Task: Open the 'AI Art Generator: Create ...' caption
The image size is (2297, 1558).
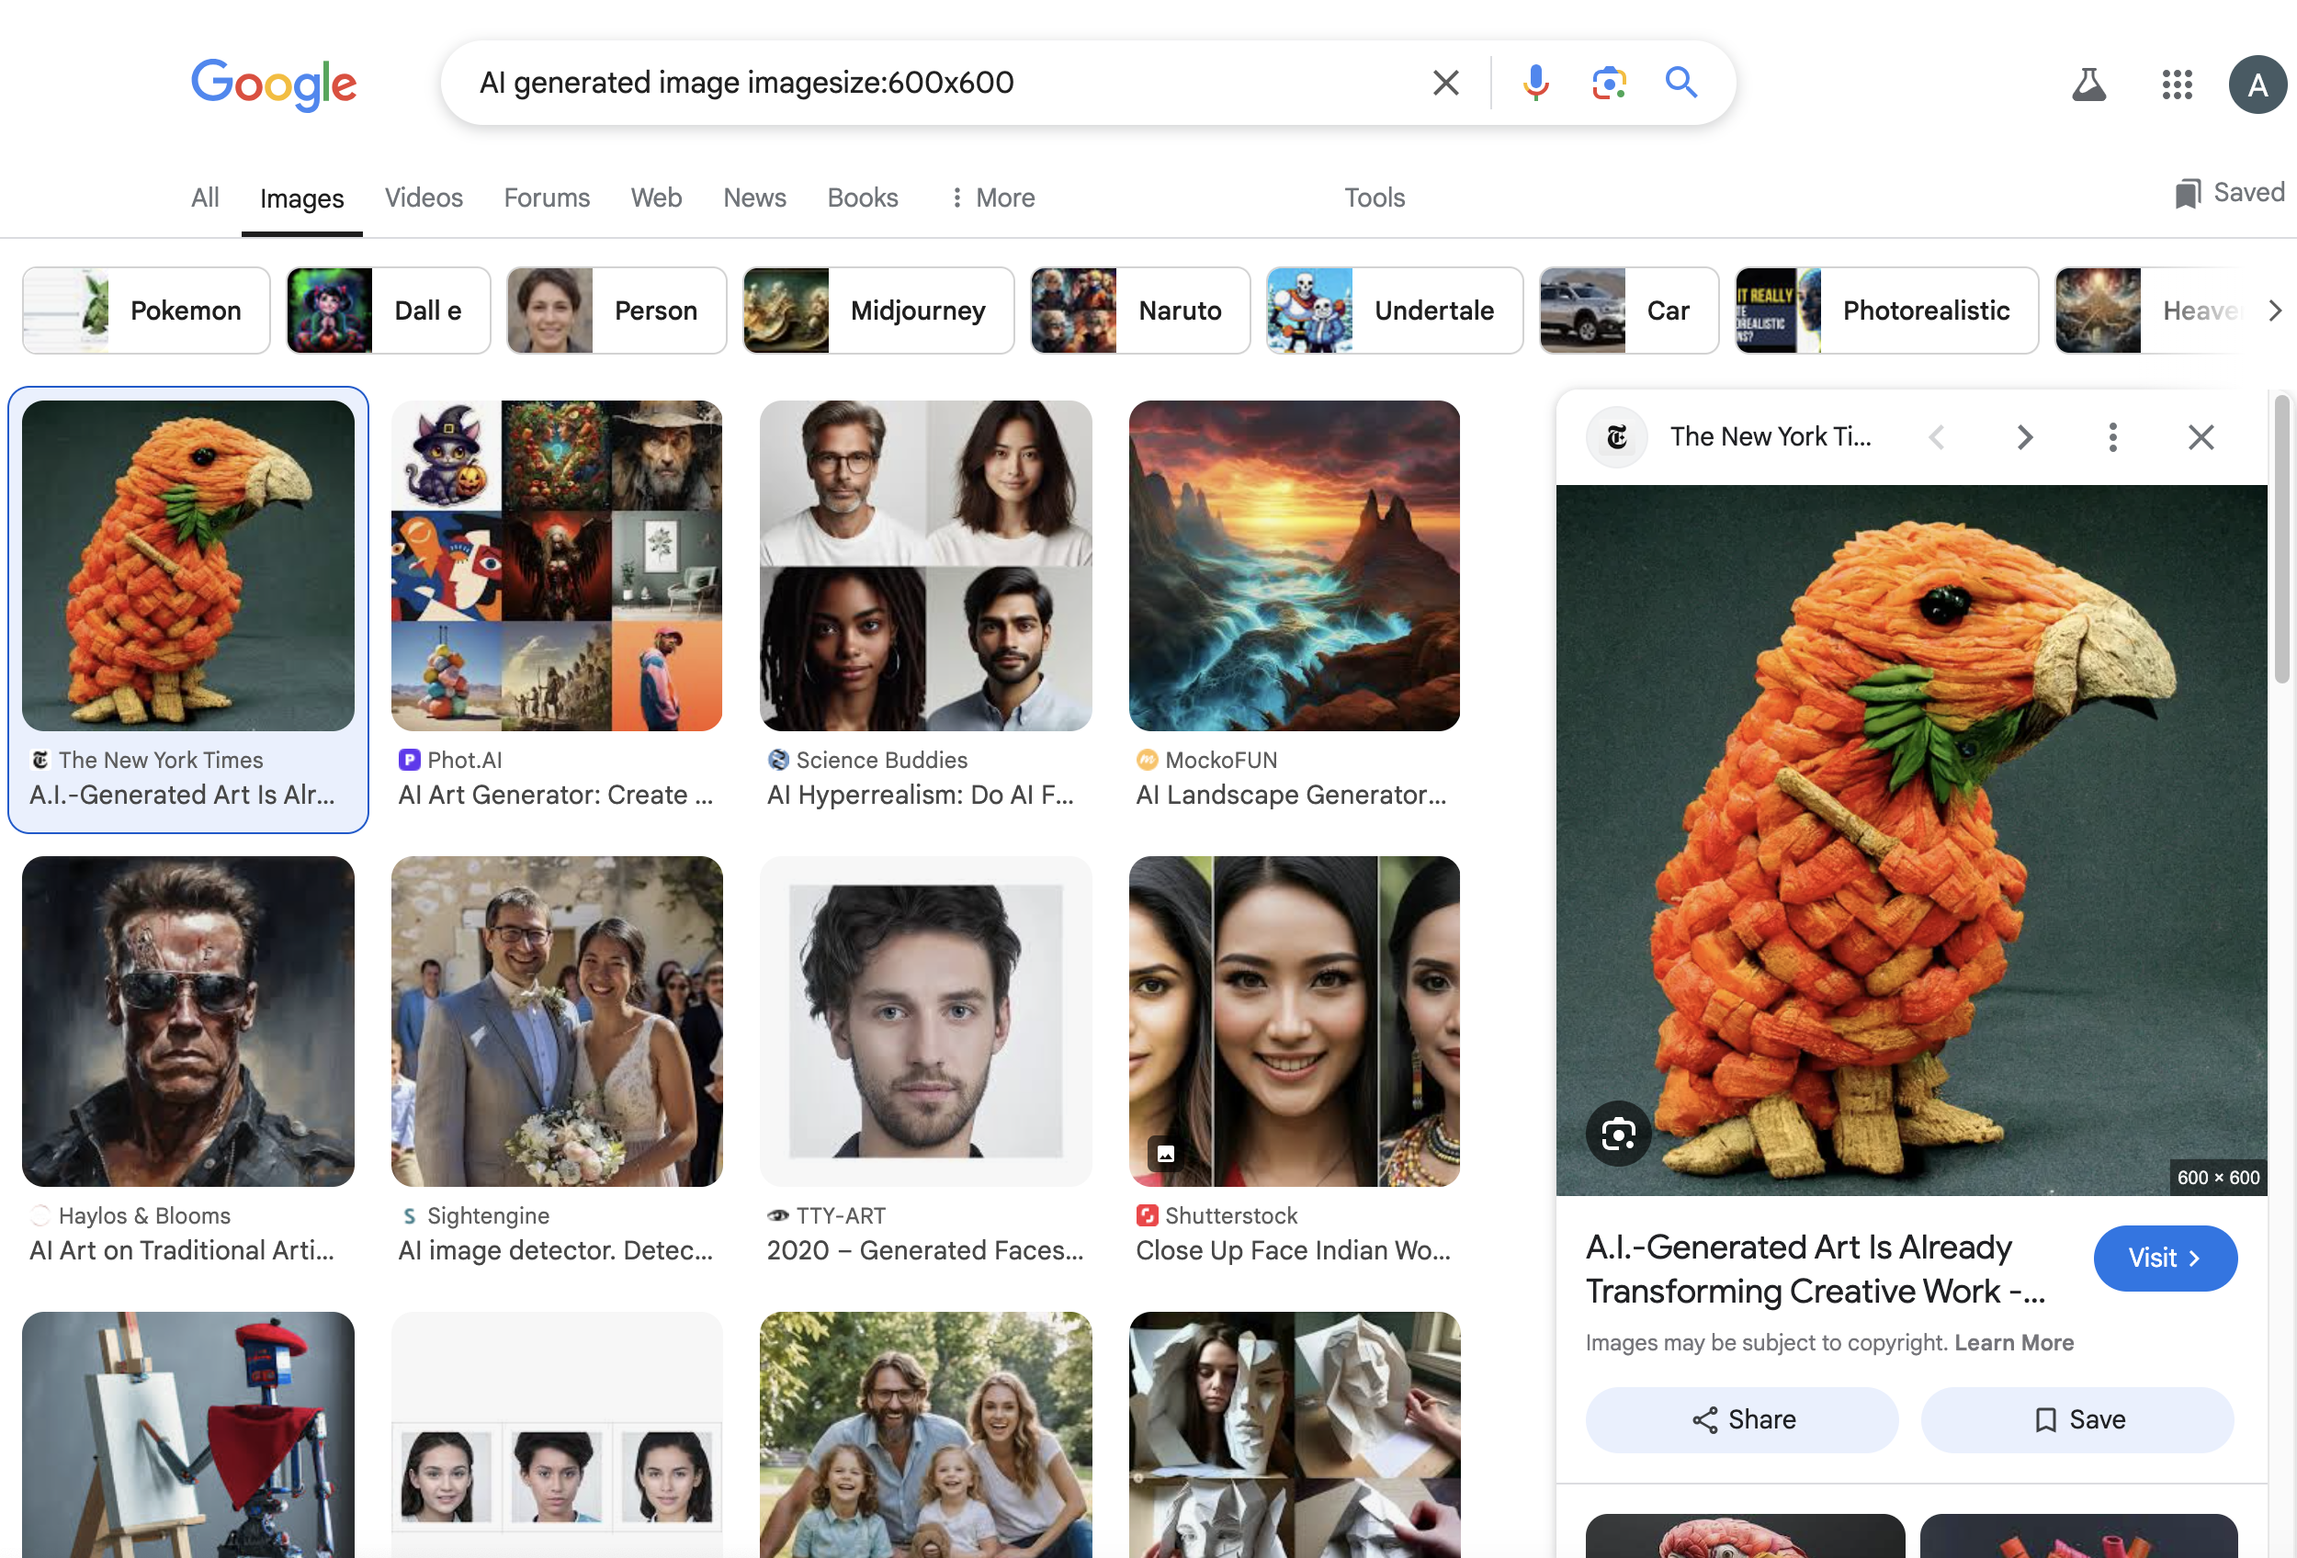Action: pos(556,795)
